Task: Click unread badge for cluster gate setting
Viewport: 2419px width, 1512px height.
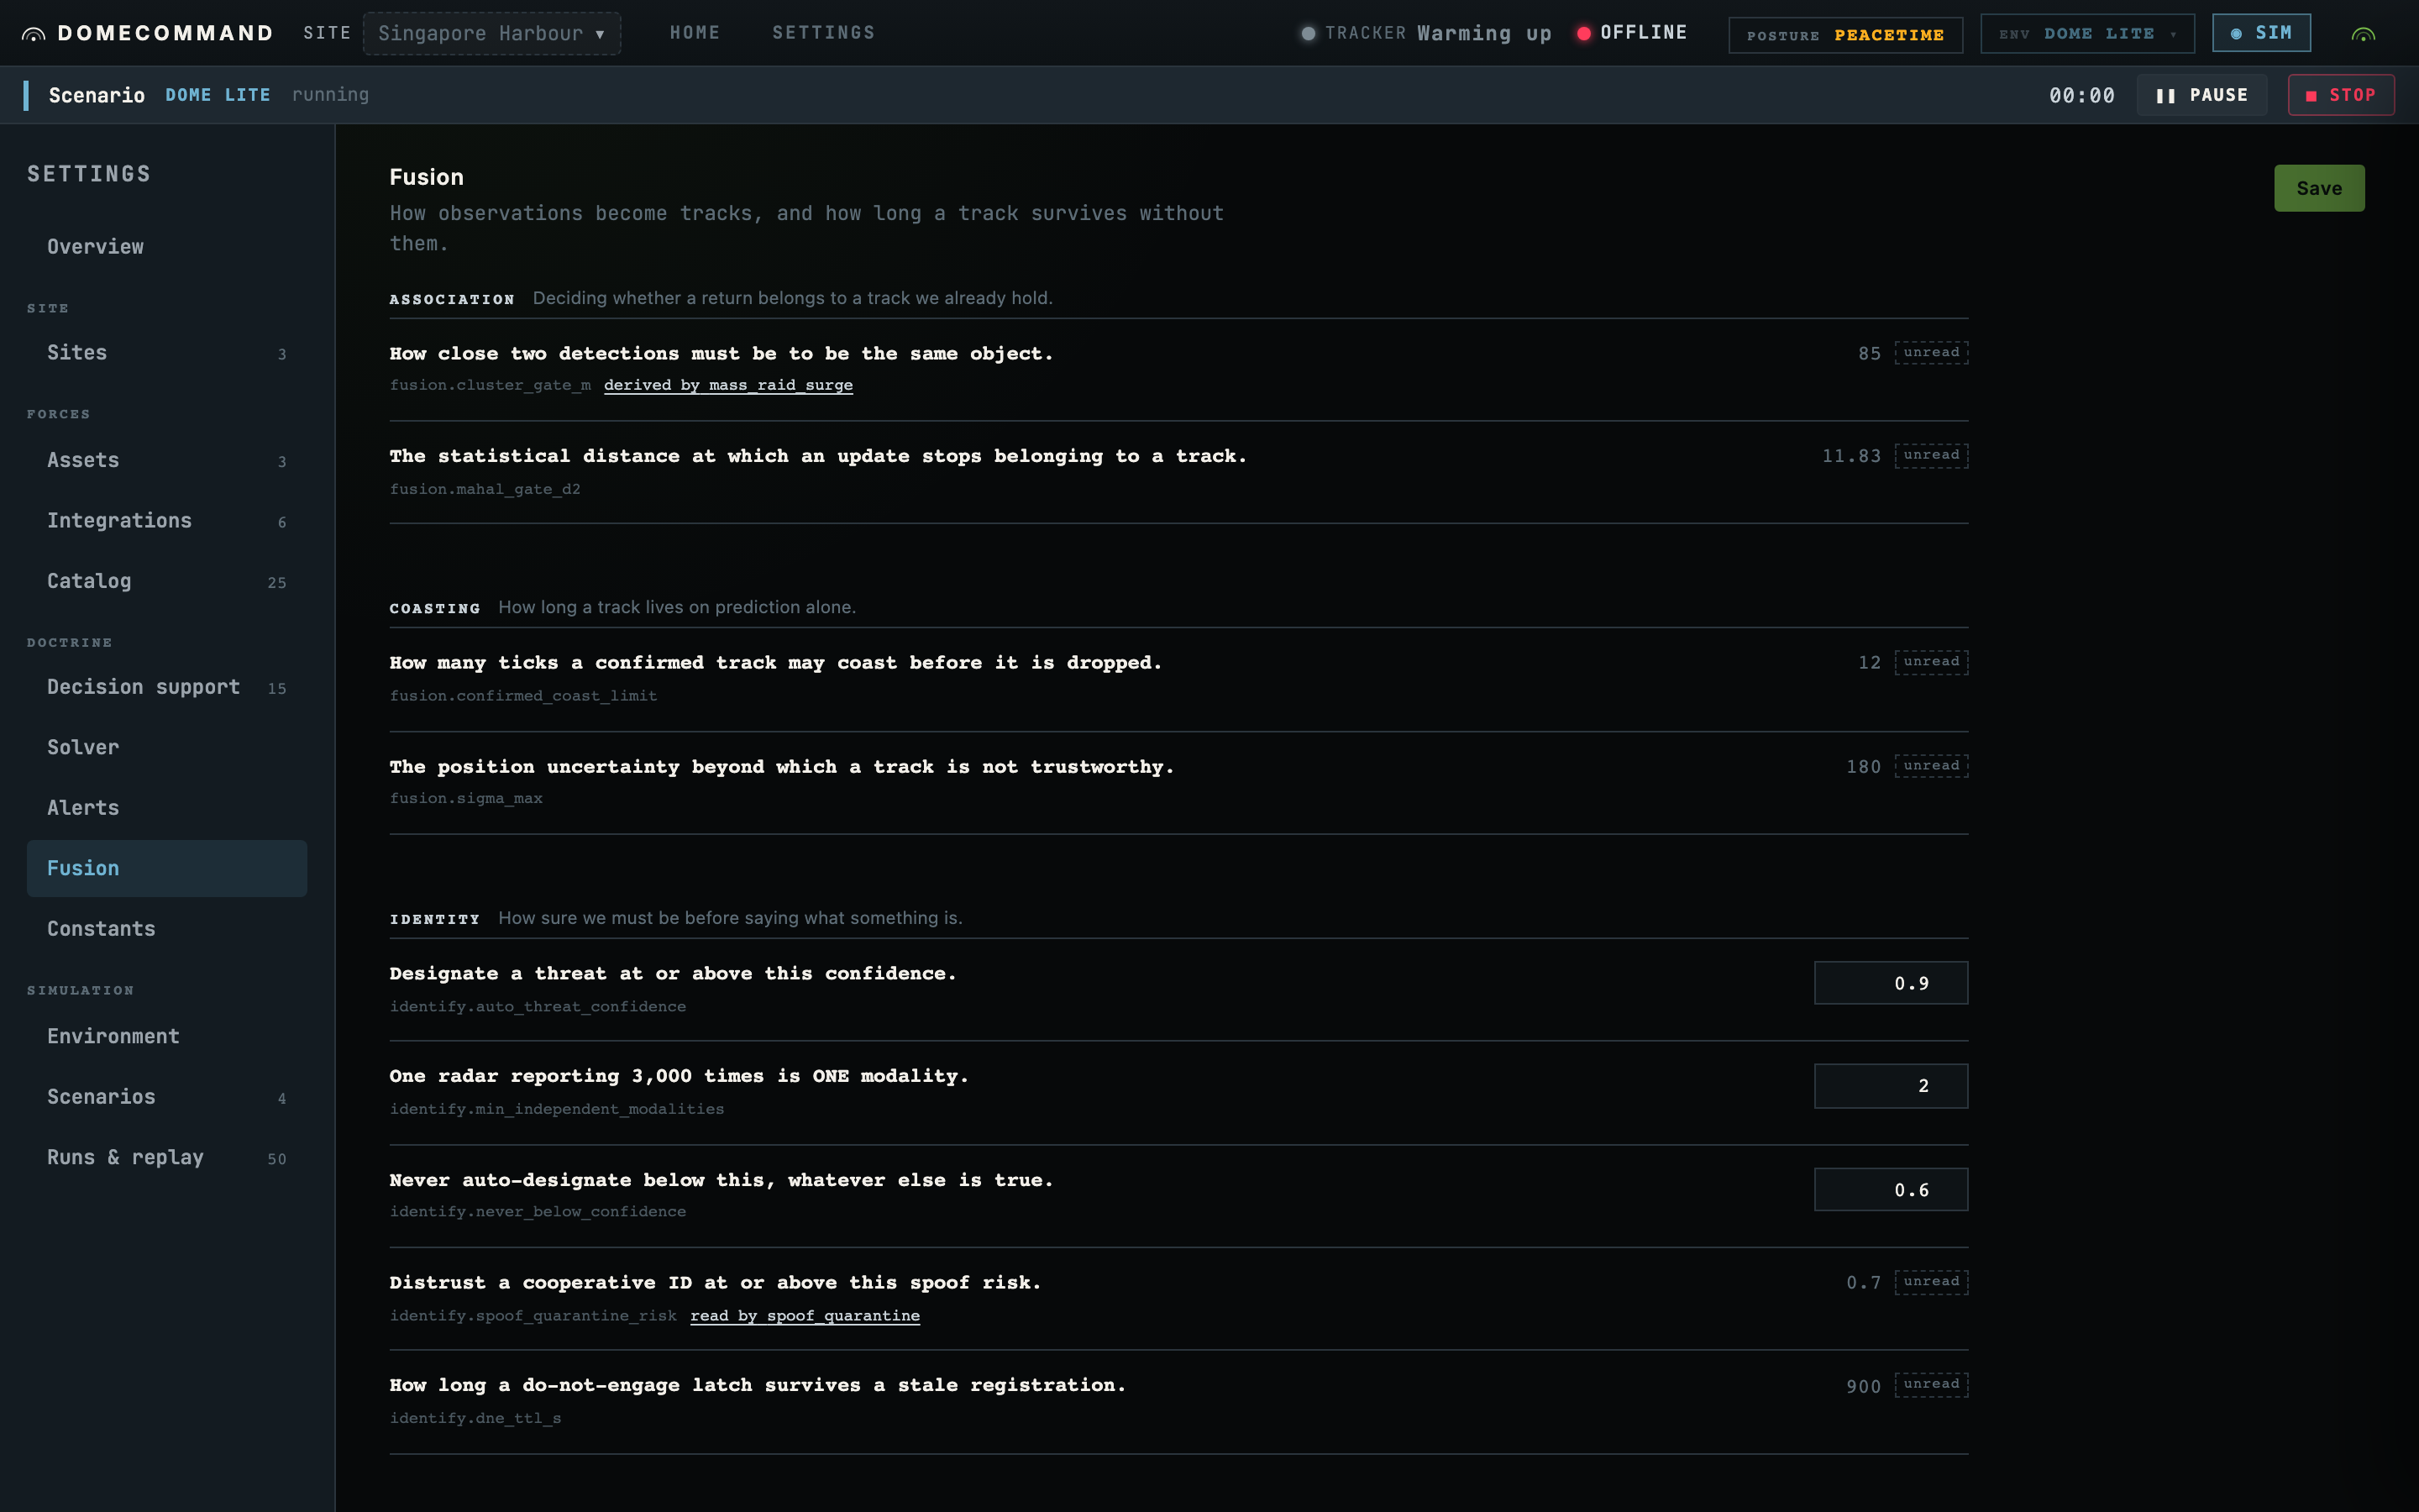Action: pos(1931,353)
